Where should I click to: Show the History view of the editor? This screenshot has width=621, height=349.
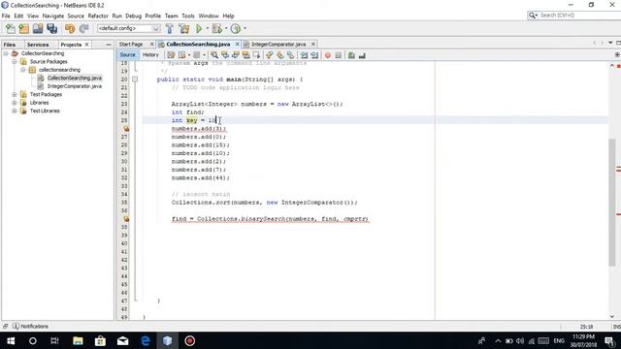[150, 55]
